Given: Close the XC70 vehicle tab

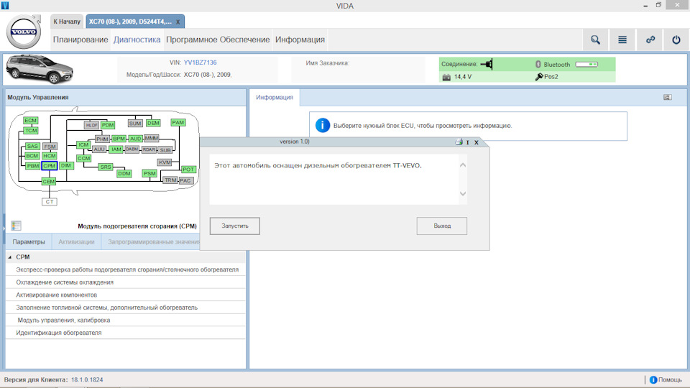Looking at the screenshot, I should (178, 22).
